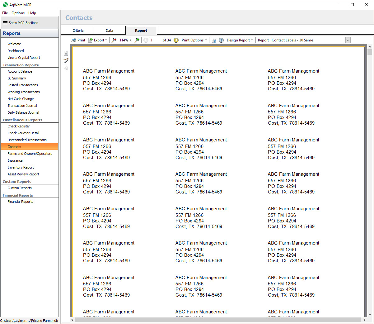This screenshot has height=324, width=374.
Task: Open the Design Report dropdown
Action: click(240, 40)
